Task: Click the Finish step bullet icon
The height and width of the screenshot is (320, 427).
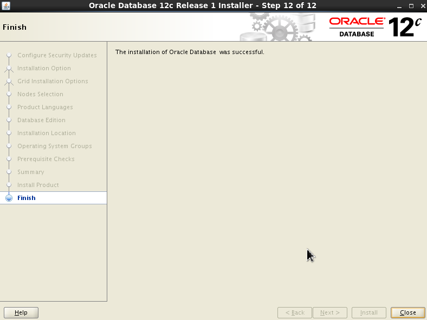Action: point(9,198)
